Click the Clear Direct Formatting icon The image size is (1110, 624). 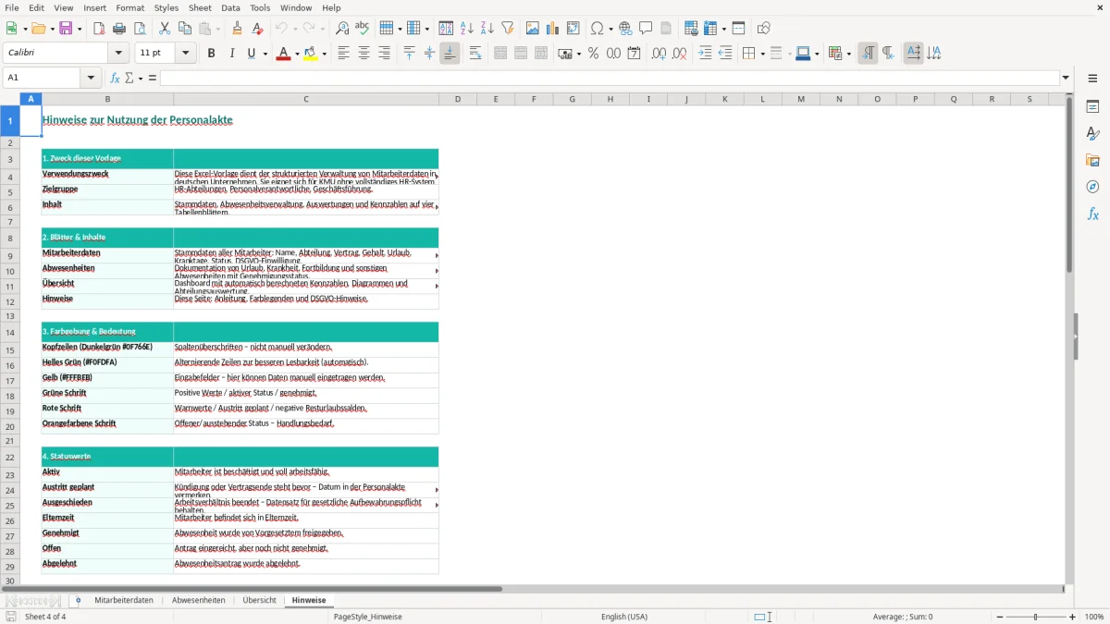pyautogui.click(x=257, y=29)
